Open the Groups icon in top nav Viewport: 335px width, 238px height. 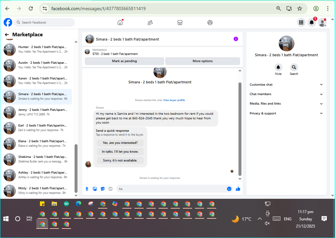coord(210,23)
